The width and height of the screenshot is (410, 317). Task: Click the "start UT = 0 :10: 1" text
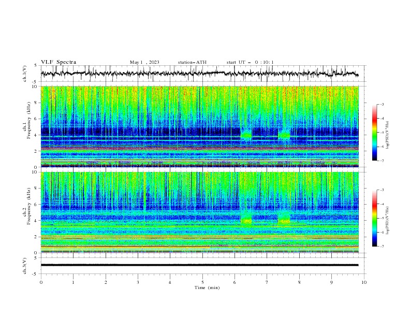[250, 62]
